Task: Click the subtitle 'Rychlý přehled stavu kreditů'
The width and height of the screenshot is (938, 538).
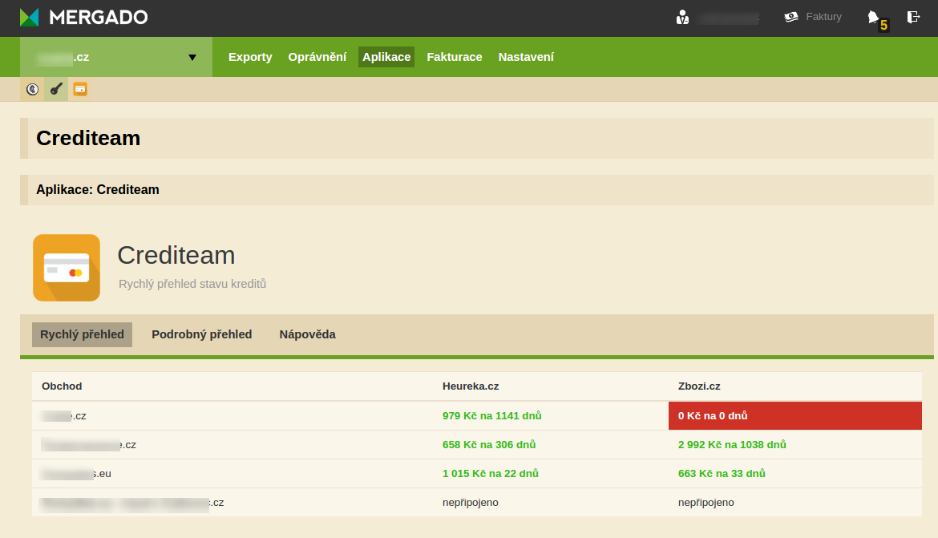Action: 192,284
